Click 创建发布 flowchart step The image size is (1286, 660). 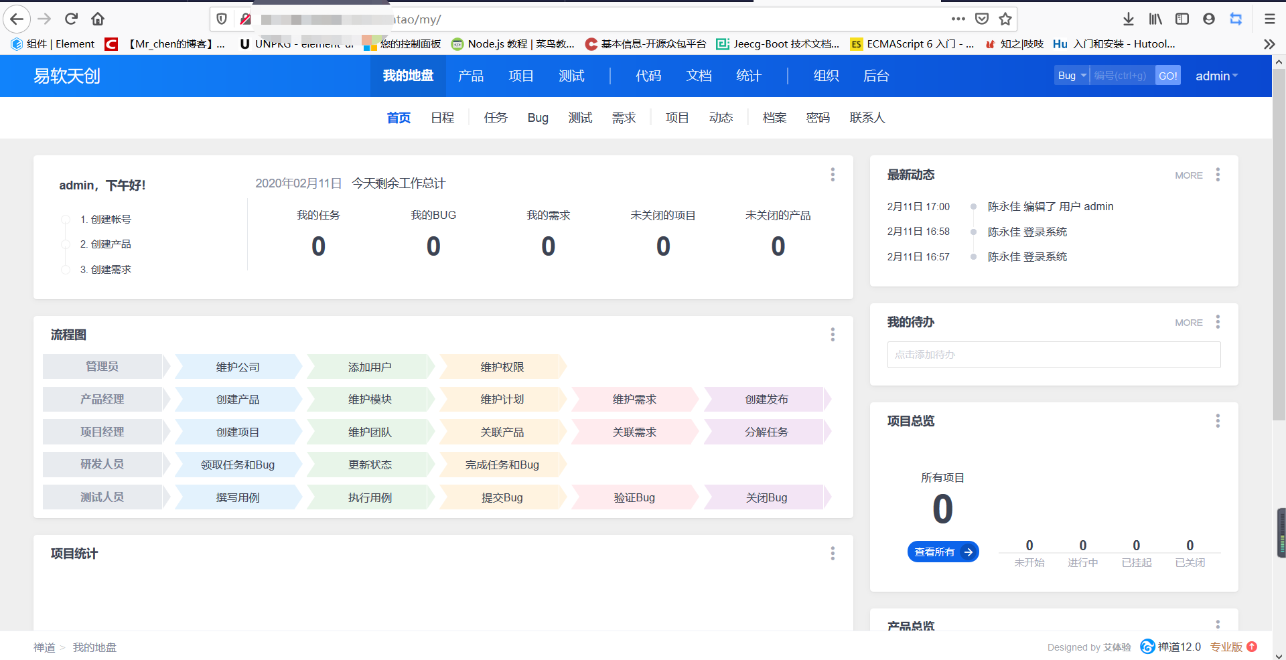pyautogui.click(x=767, y=399)
